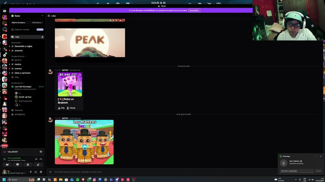Click WhatsApp reply field Escribe tu respuesta

pos(297,171)
